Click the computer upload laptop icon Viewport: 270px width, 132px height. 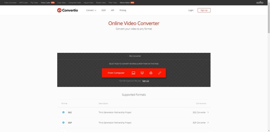[133, 73]
